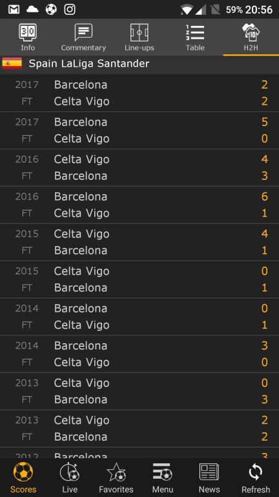Viewport: 279px width, 497px height.
Task: Open the league Table tab
Action: [x=195, y=38]
